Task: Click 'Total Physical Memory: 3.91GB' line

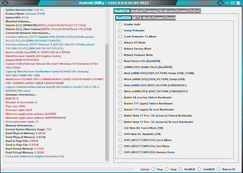Action: 26,137
